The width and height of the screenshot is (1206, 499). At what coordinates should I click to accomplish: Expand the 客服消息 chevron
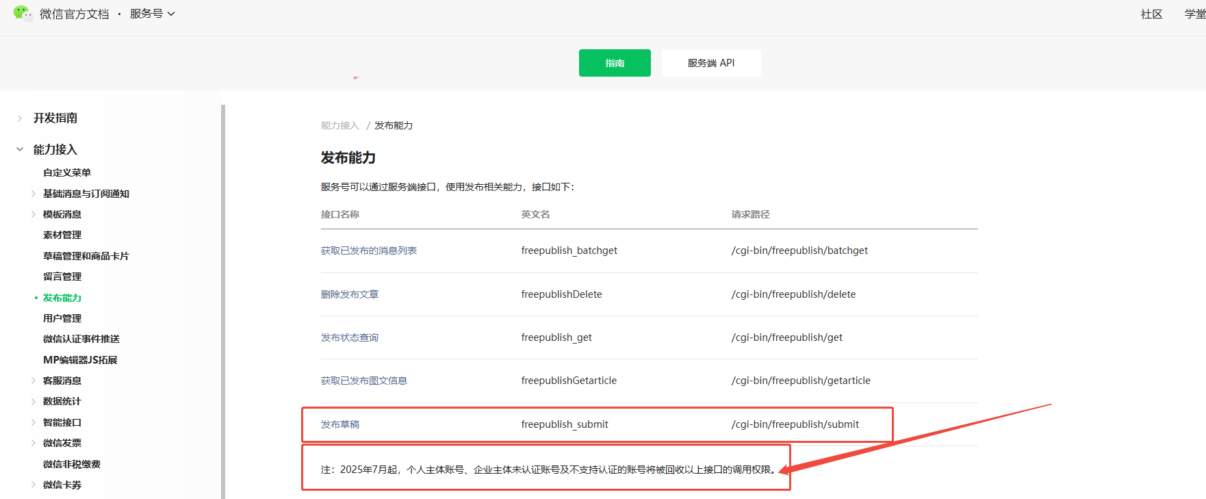pyautogui.click(x=33, y=381)
